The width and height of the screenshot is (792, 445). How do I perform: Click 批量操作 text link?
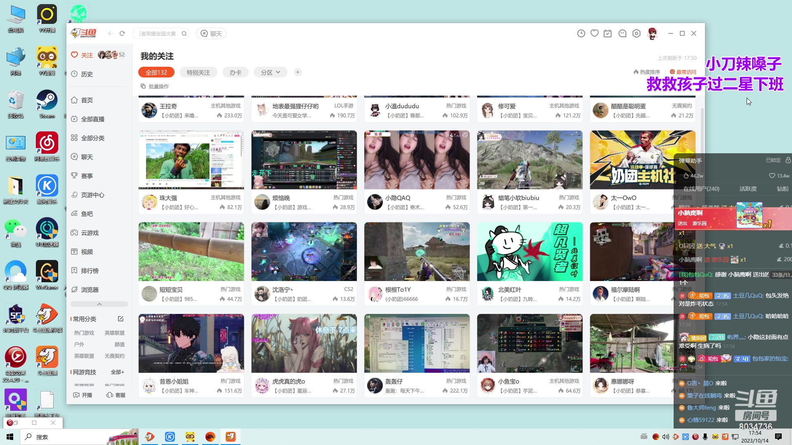point(158,87)
